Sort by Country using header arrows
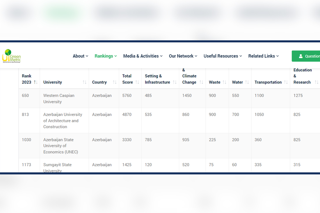 point(114,82)
